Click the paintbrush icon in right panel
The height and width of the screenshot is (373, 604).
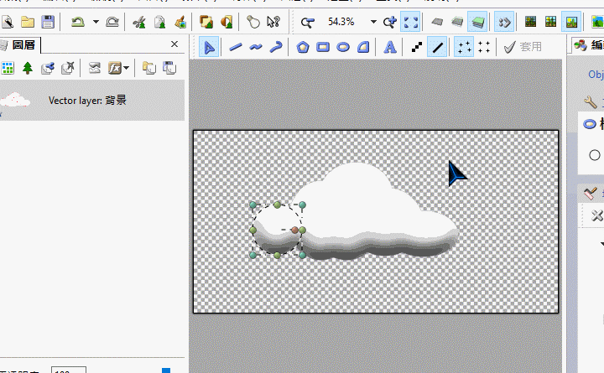(x=590, y=194)
